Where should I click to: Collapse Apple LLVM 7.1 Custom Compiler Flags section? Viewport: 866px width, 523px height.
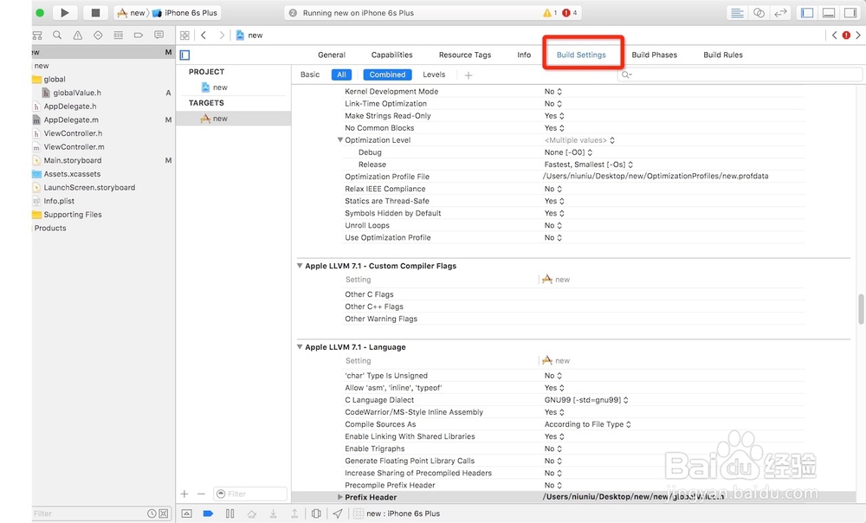(300, 266)
